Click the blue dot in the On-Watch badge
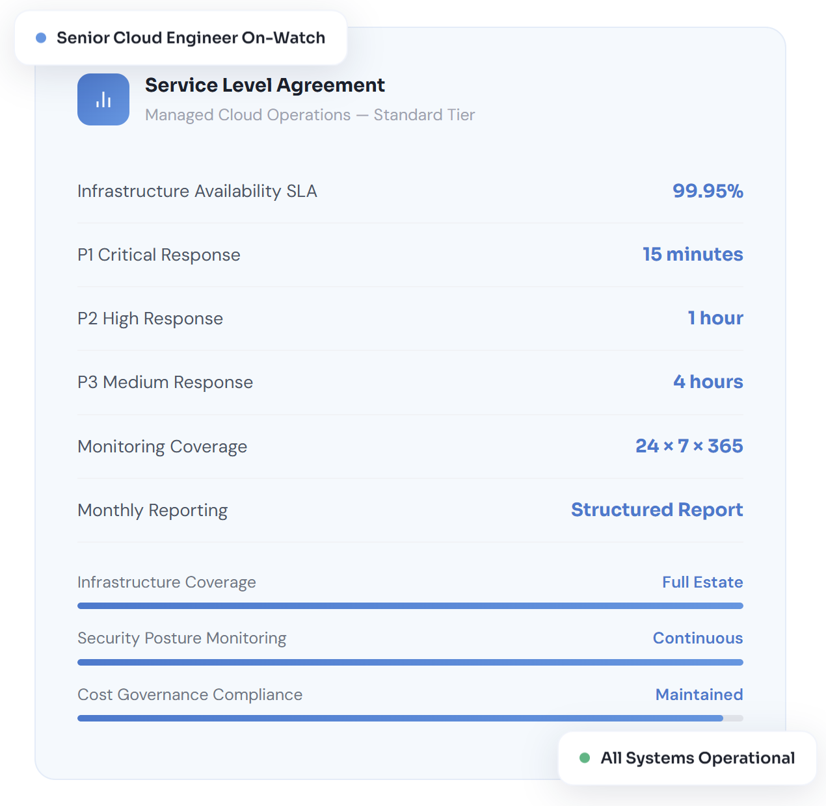Viewport: 826px width, 806px height. click(x=41, y=38)
